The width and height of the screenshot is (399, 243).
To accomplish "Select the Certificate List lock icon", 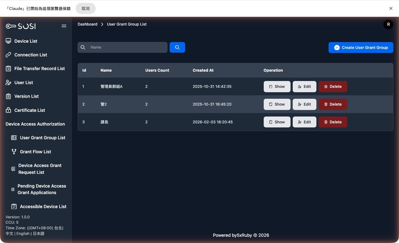I will pos(8,110).
